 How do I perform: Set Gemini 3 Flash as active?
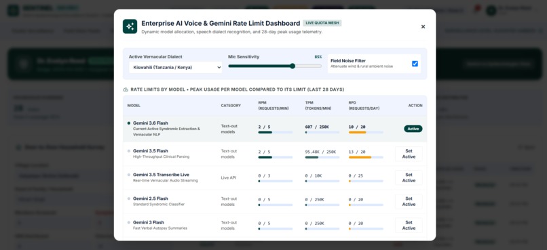pos(409,226)
